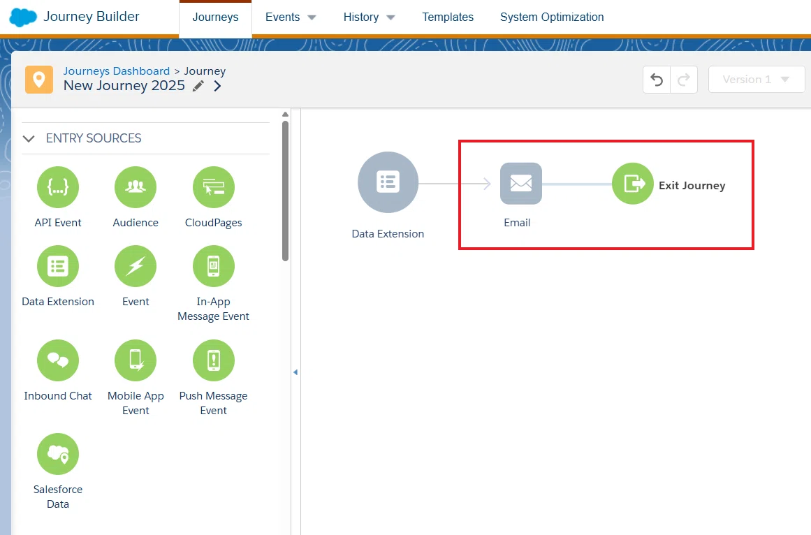Expand journey details chevron beside name
The width and height of the screenshot is (811, 535).
218,86
